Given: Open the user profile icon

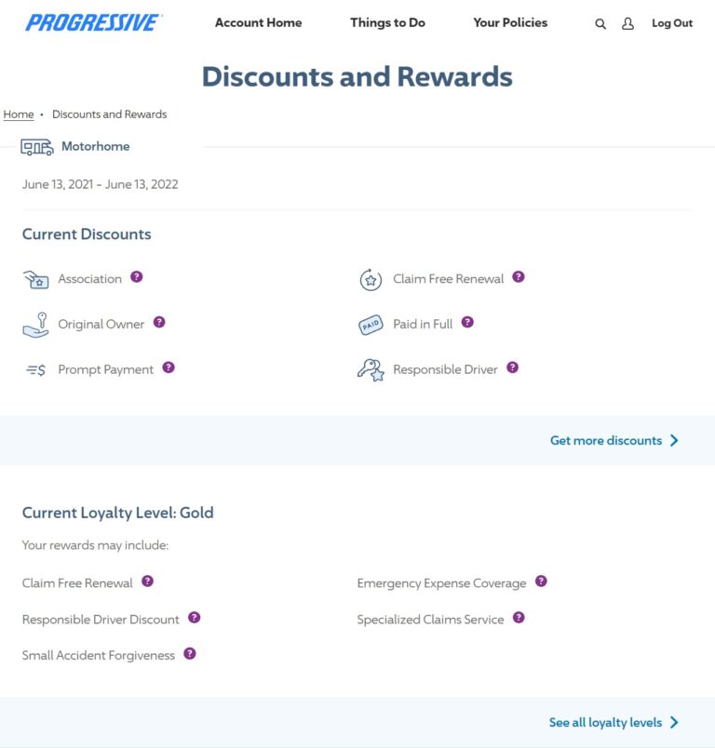Looking at the screenshot, I should (627, 24).
